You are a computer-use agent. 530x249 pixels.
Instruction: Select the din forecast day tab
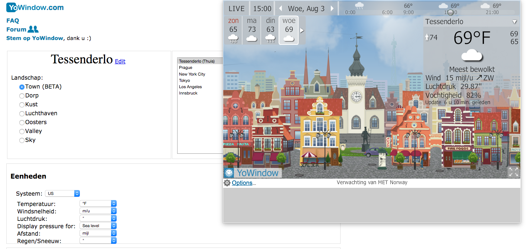[x=270, y=30]
